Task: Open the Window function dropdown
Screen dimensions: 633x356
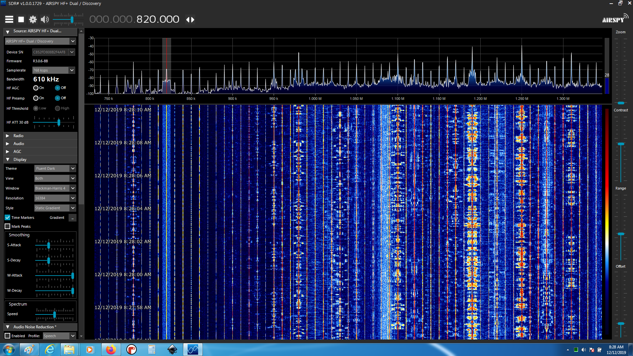Action: 73,188
